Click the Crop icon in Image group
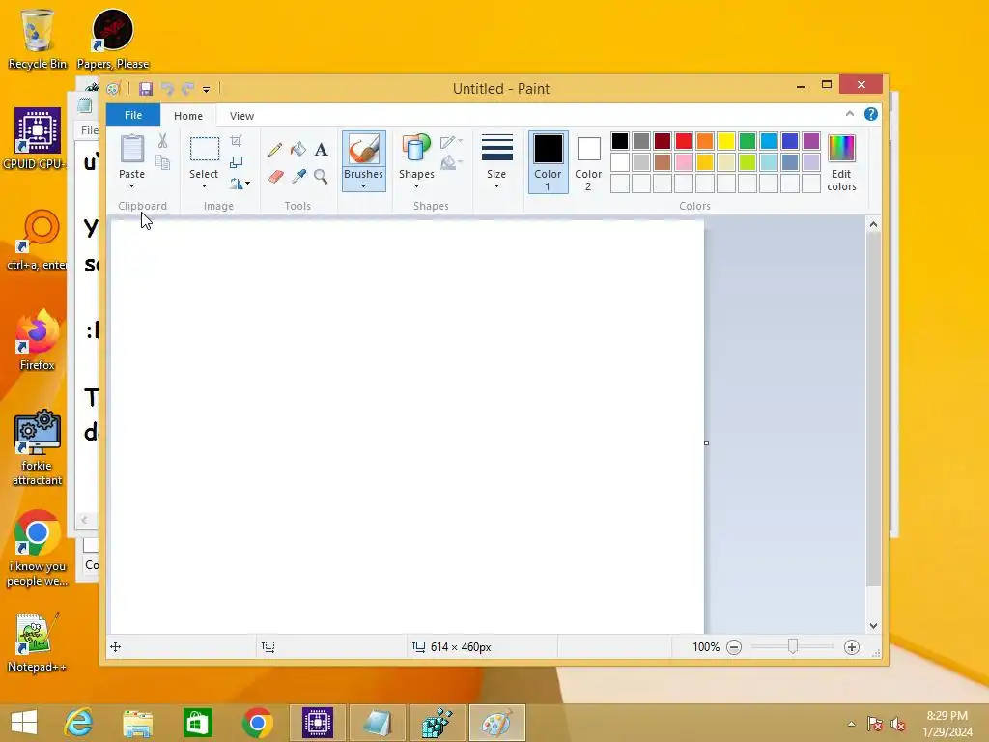Viewport: 989px width, 742px height. tap(236, 141)
